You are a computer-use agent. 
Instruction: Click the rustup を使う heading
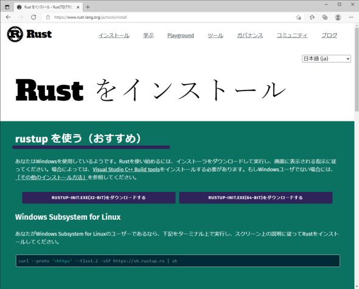coord(78,138)
